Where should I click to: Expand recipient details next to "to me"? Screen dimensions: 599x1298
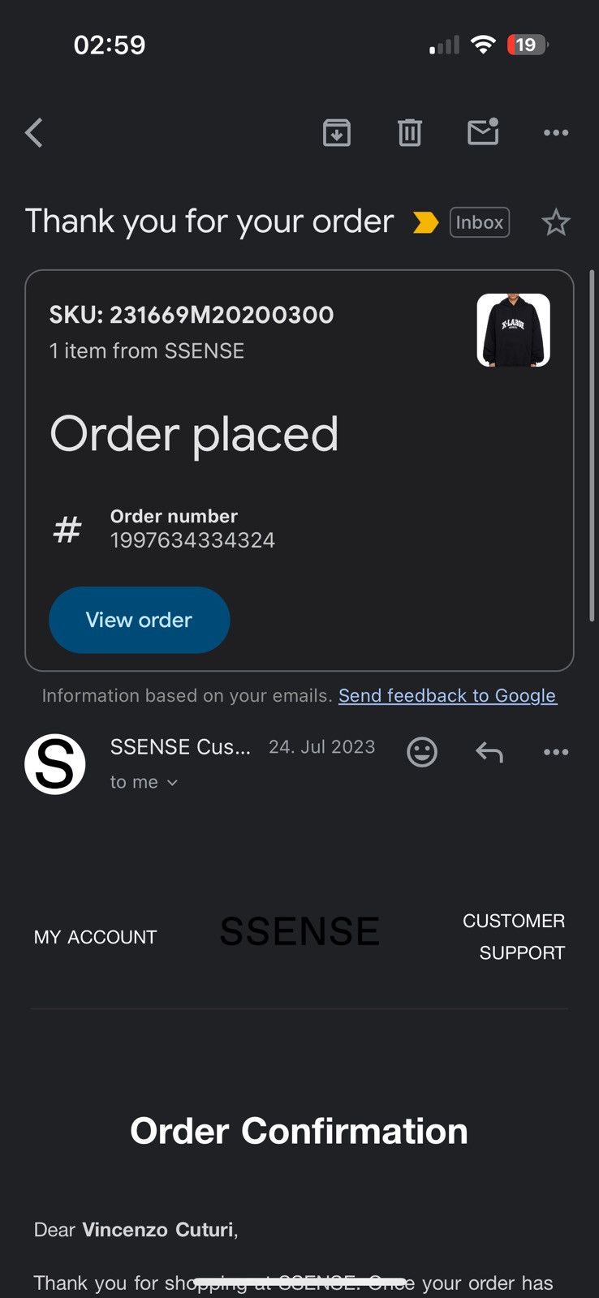(172, 782)
